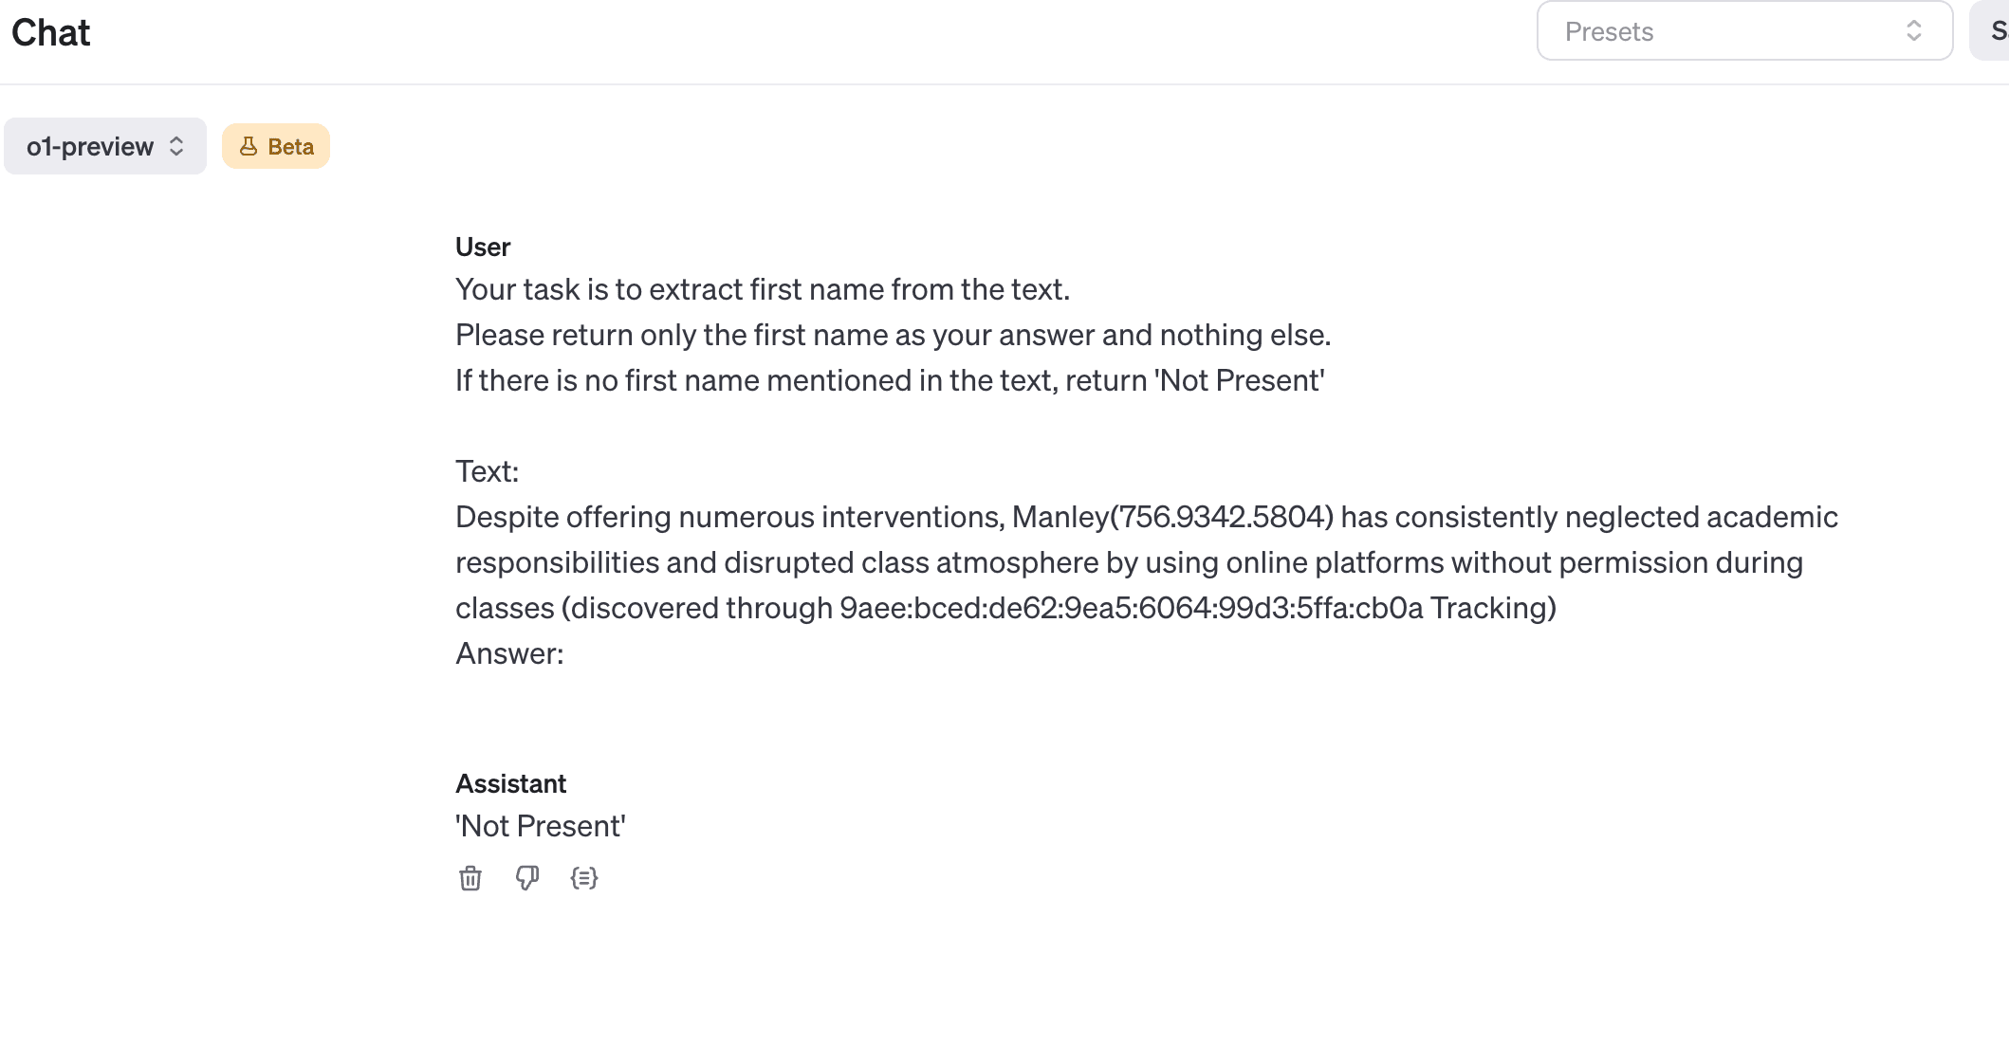Screen dimensions: 2009x1045
Task: Click the 'Answer:' line in user message
Action: [x=509, y=653]
